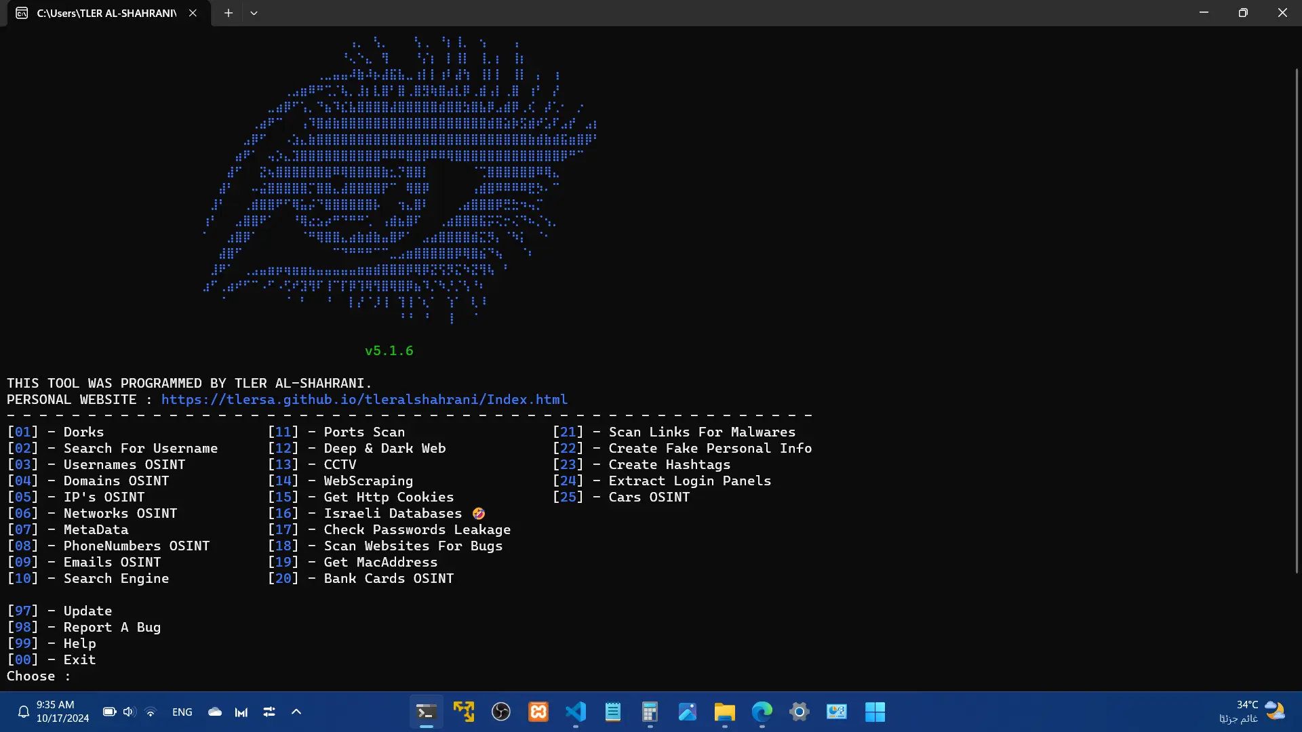The height and width of the screenshot is (732, 1302).
Task: Click the green v5.1.6 version text
Action: [x=389, y=351]
